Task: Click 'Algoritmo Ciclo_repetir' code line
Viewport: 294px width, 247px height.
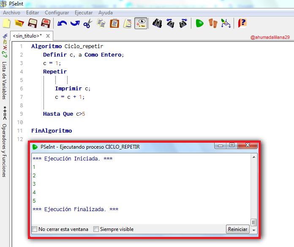Action: (x=67, y=46)
